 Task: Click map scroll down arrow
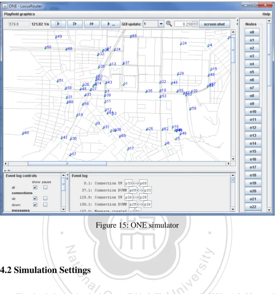(233, 159)
